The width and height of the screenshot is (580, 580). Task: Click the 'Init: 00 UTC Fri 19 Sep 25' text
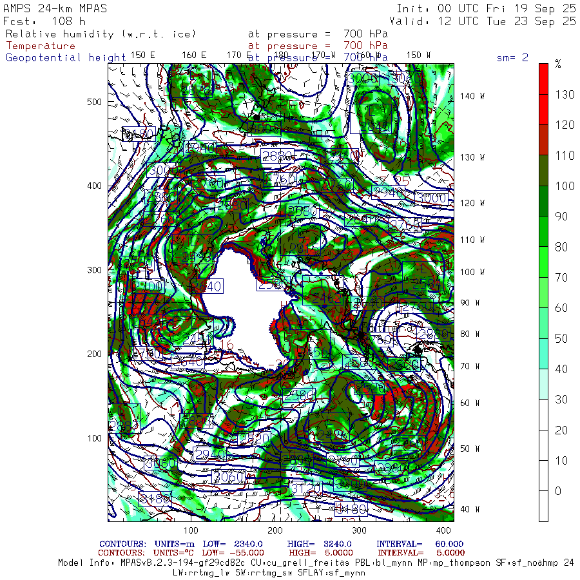(x=487, y=8)
